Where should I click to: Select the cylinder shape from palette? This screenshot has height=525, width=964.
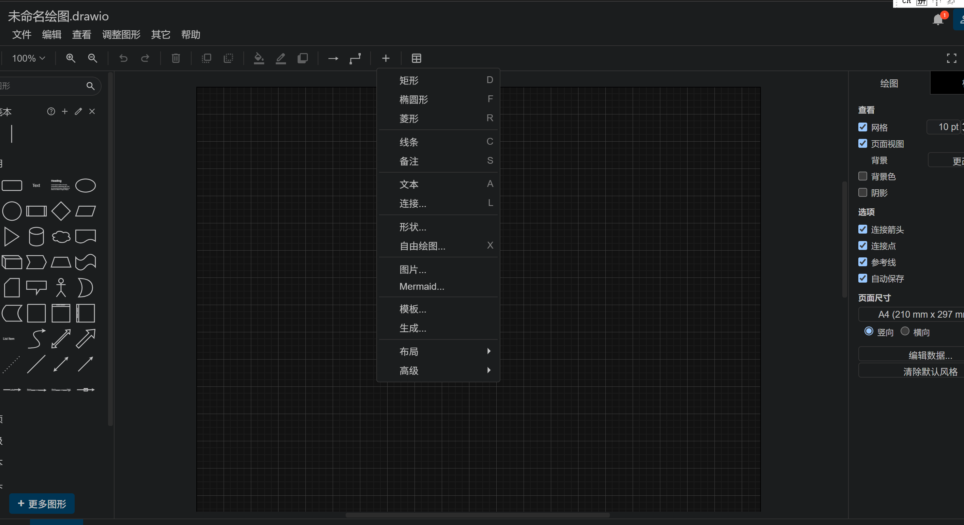[x=36, y=237]
